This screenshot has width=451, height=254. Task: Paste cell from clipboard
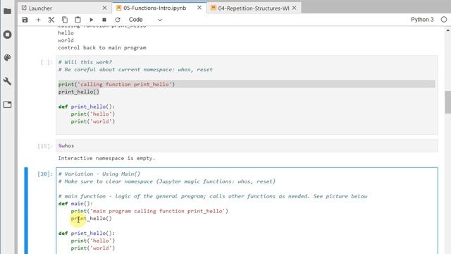pyautogui.click(x=78, y=20)
